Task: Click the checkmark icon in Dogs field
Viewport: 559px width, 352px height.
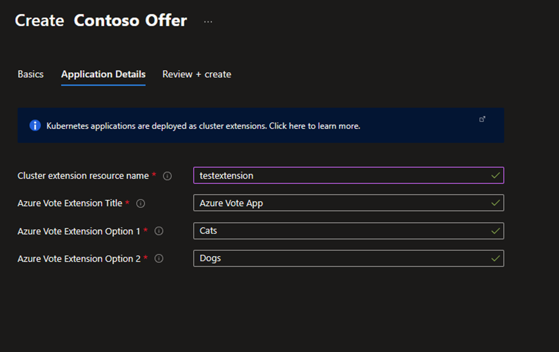Action: 496,258
